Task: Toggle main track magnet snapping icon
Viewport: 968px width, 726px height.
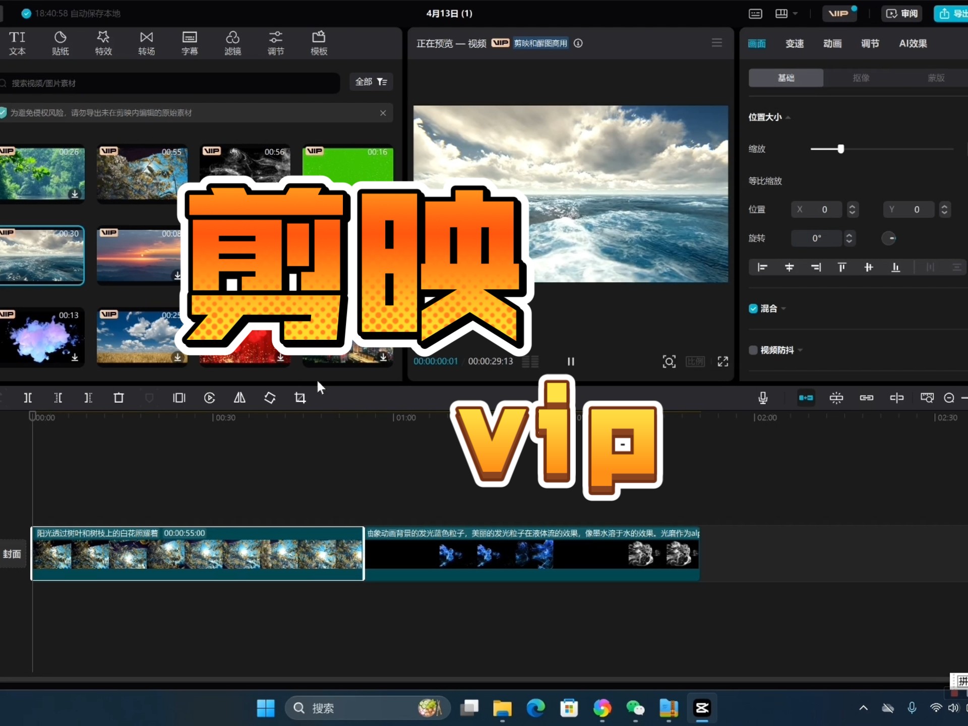Action: click(806, 398)
